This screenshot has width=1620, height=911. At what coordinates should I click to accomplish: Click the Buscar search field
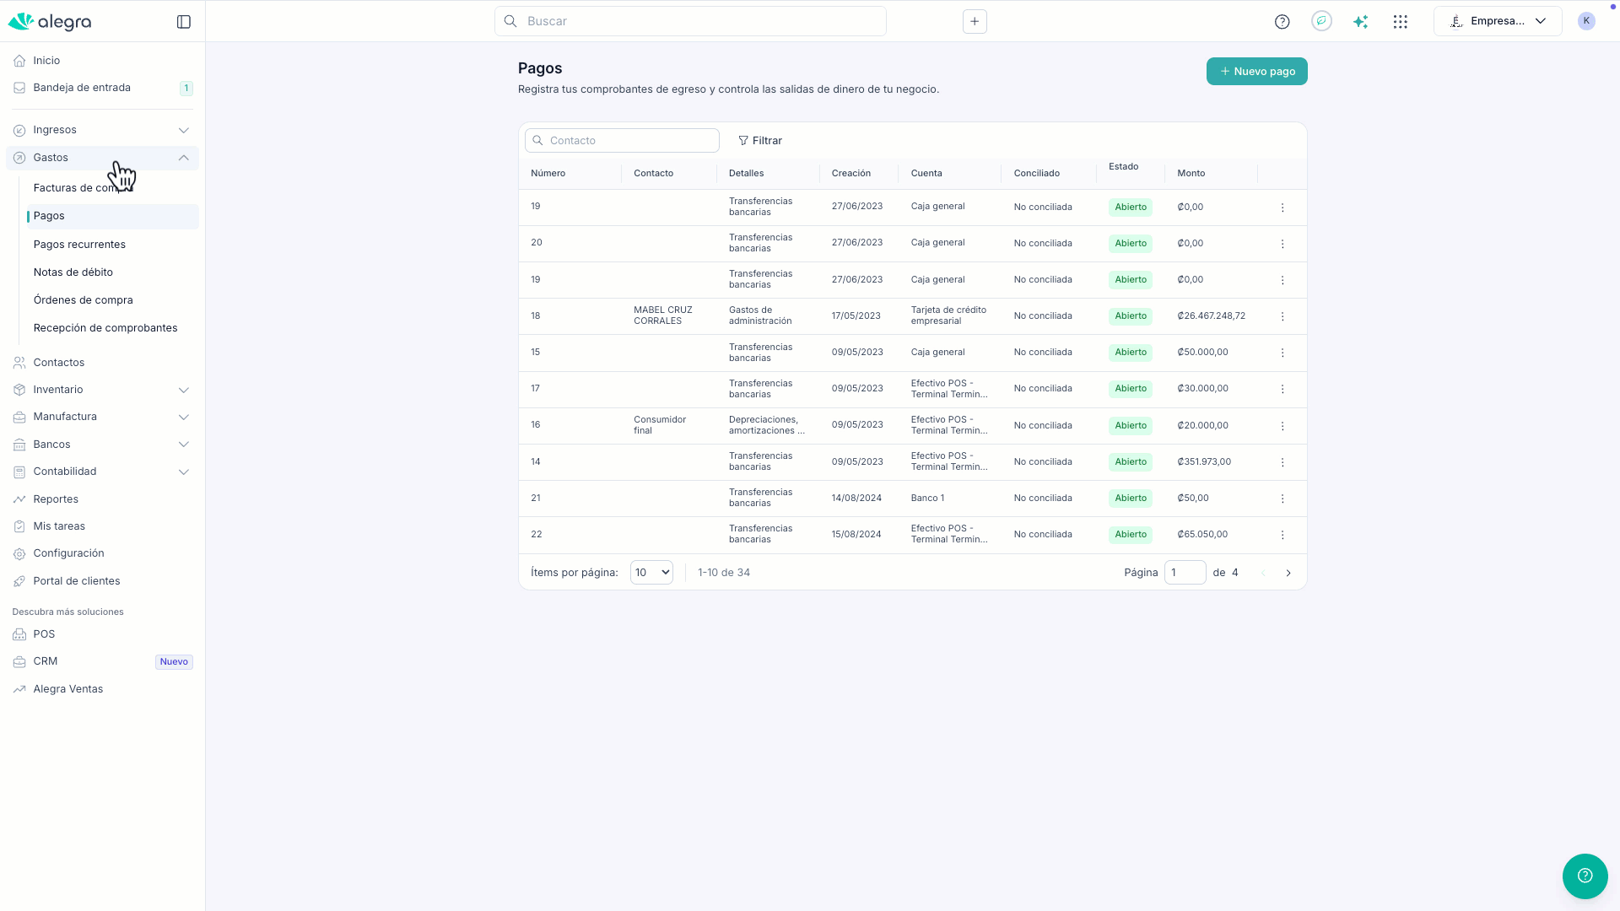(x=690, y=21)
